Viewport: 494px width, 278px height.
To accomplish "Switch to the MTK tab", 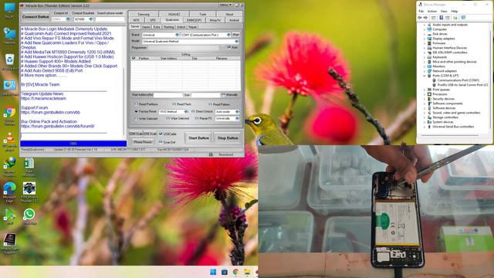I will 136,20.
